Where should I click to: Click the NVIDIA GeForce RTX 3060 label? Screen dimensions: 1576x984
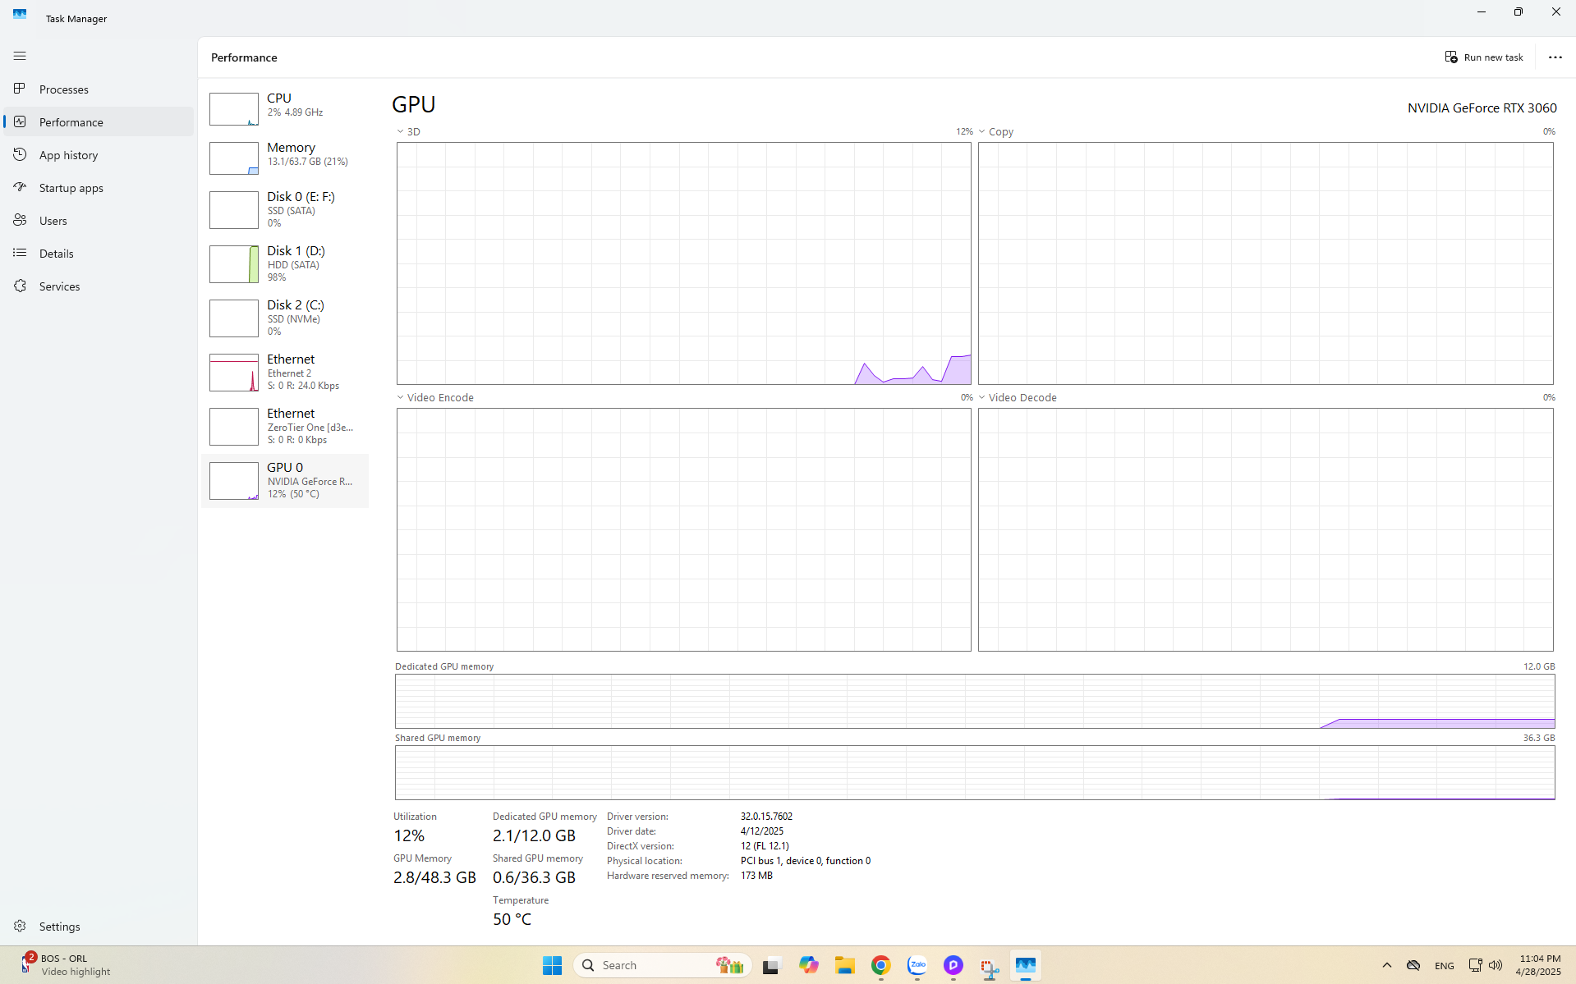1482,108
